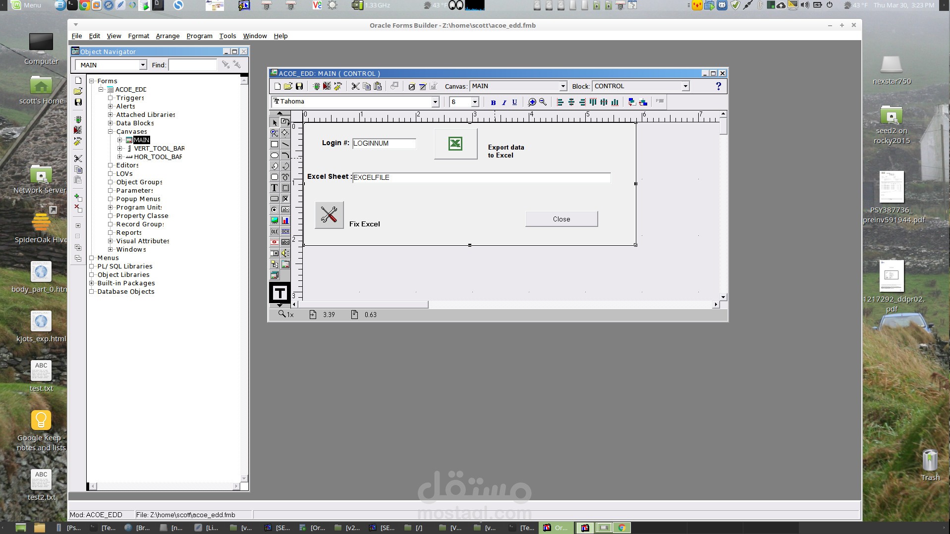Open the Tahoma font dropdown
This screenshot has width=950, height=534.
click(x=435, y=102)
